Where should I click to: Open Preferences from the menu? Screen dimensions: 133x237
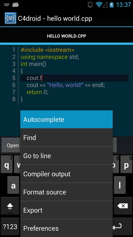point(66,228)
